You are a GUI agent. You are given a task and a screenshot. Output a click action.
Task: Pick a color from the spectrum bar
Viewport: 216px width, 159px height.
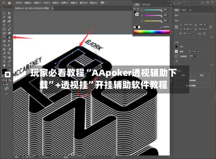pos(152,32)
